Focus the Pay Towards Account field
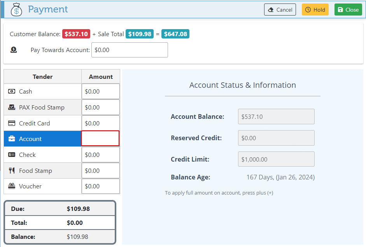Viewport: 366px width, 247px height. (x=130, y=50)
